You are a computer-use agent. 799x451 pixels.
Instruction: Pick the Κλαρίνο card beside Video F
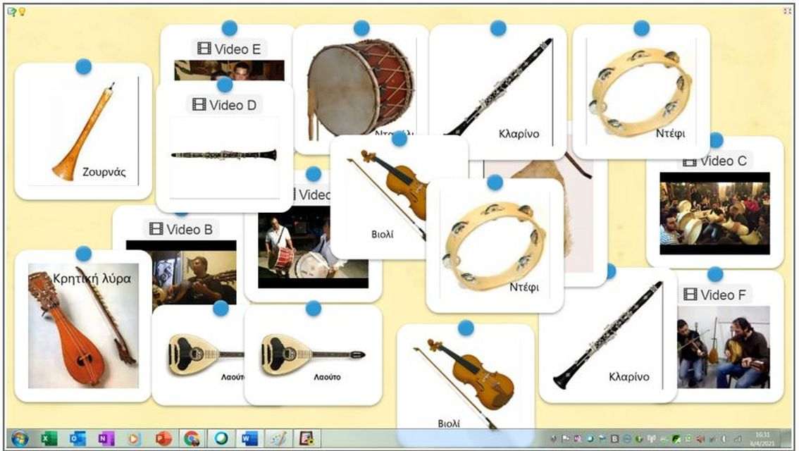coord(608,336)
